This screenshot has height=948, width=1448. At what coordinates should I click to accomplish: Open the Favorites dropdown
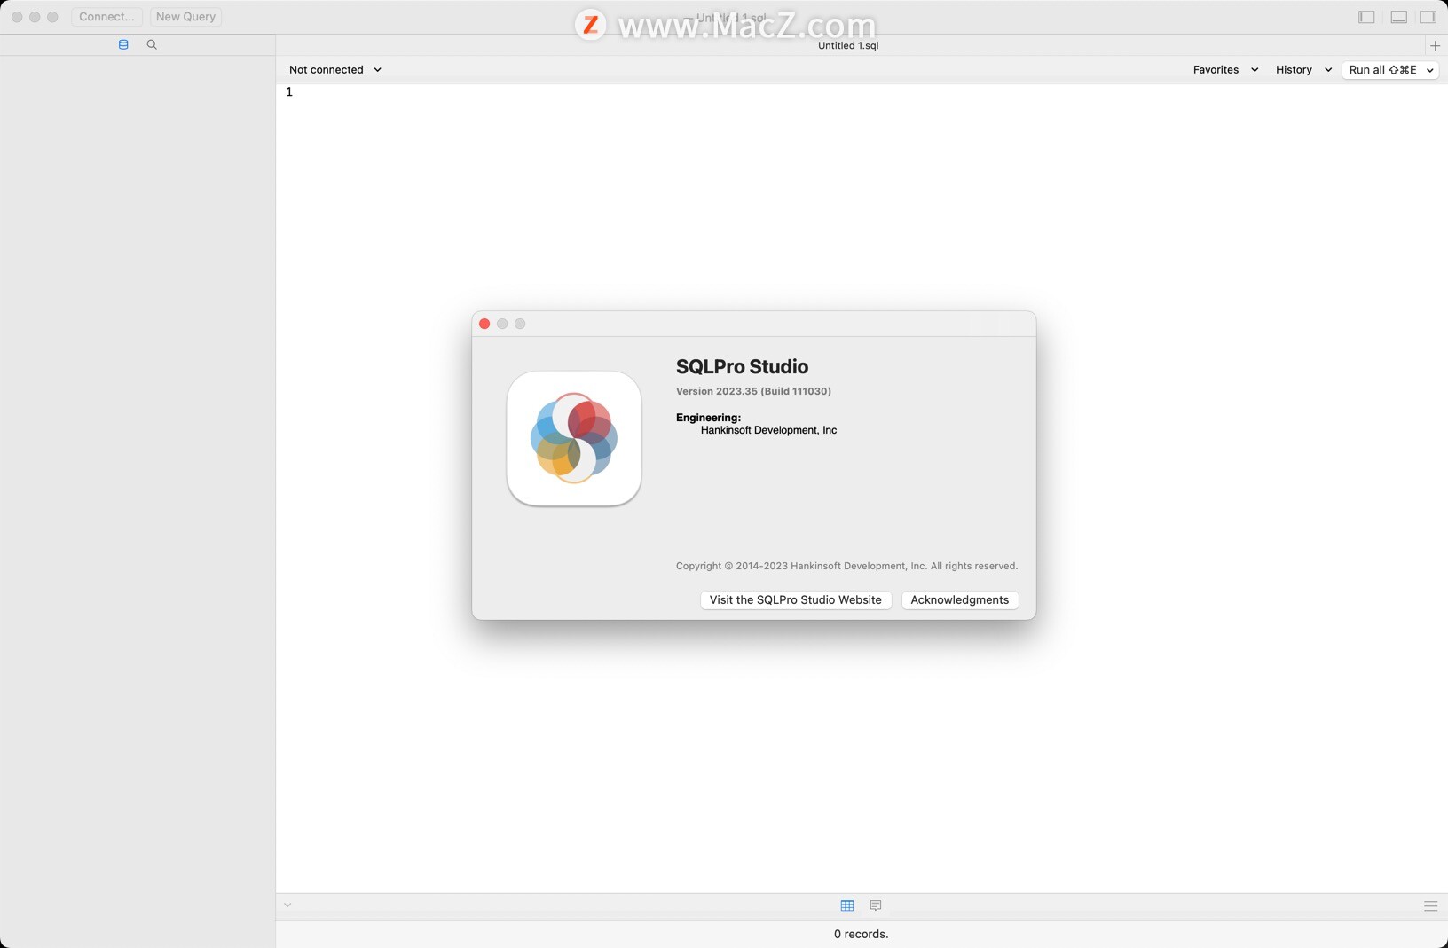tap(1225, 69)
